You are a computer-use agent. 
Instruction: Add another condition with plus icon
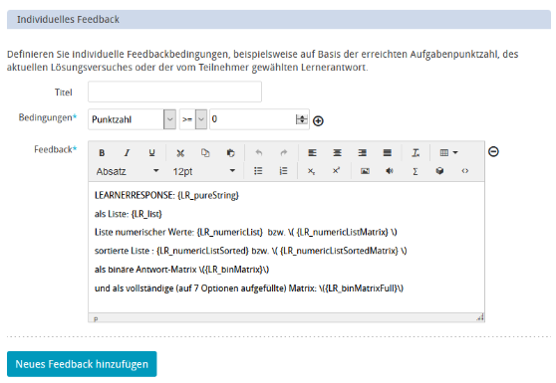[318, 121]
